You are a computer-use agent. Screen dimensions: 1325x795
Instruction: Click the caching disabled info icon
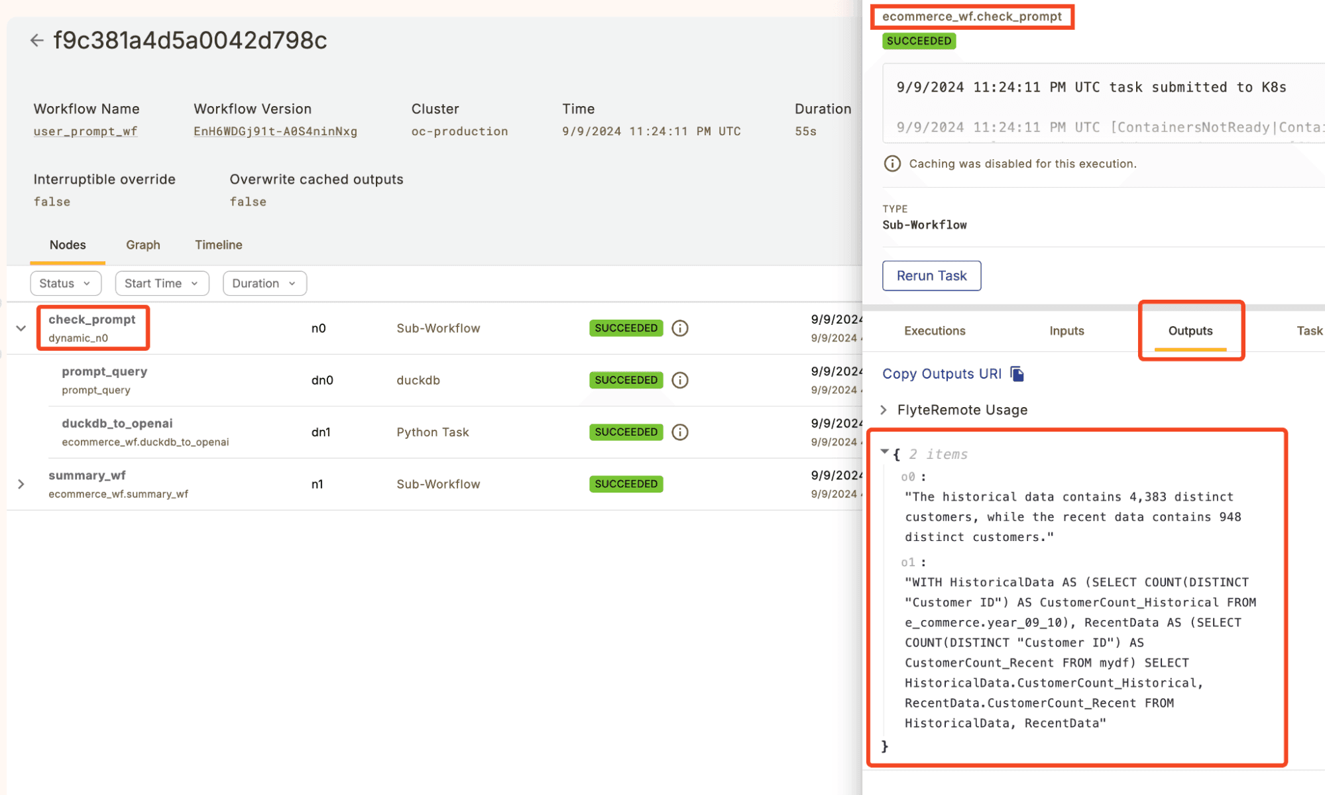pyautogui.click(x=892, y=164)
